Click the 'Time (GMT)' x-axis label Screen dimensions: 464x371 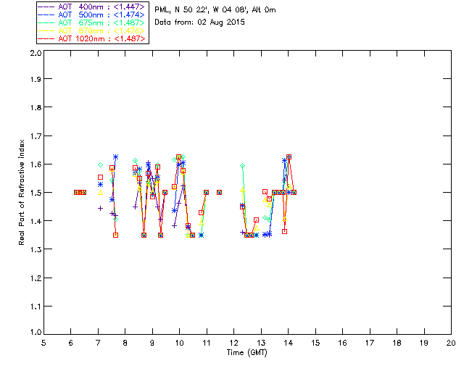(x=246, y=353)
